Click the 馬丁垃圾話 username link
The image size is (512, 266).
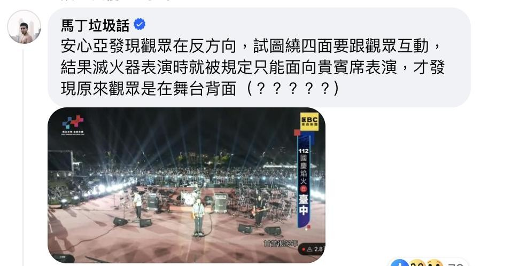(x=95, y=25)
